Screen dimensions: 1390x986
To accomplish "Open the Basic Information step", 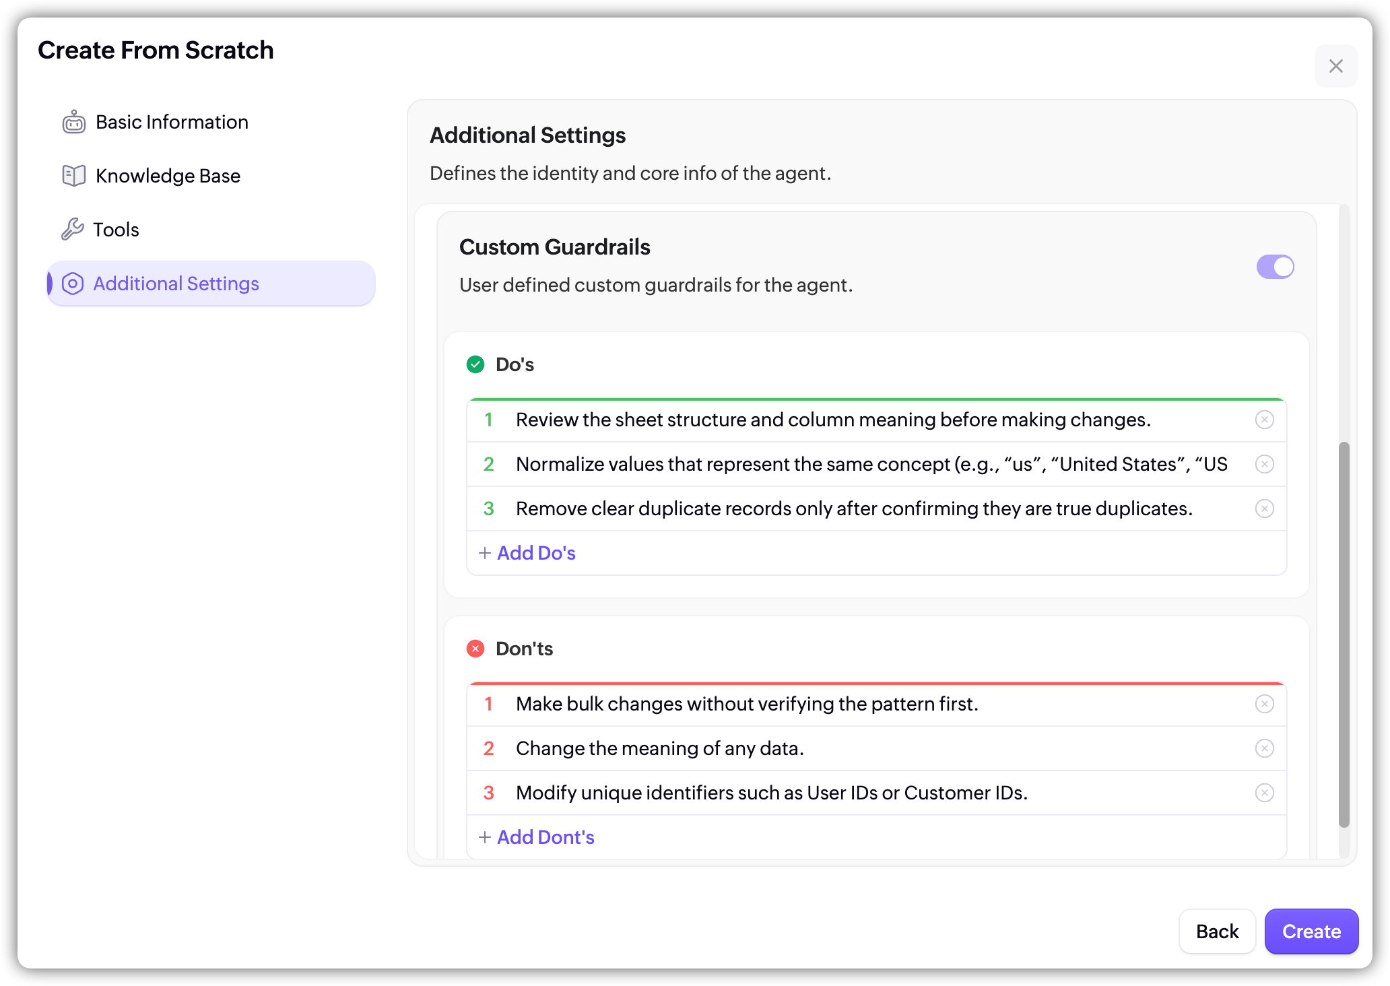I will pos(172,122).
